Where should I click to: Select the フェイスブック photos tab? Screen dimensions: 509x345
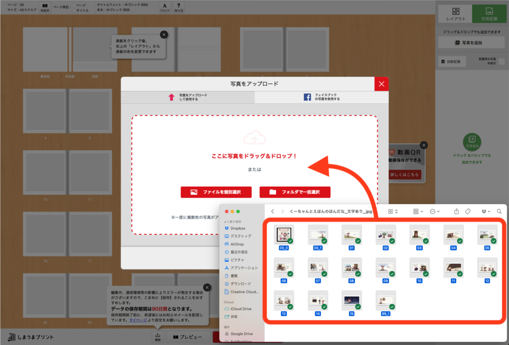pyautogui.click(x=322, y=97)
